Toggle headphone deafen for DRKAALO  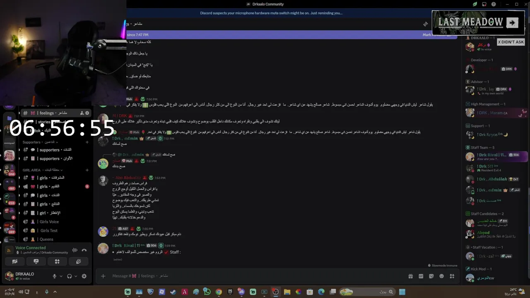click(x=69, y=276)
